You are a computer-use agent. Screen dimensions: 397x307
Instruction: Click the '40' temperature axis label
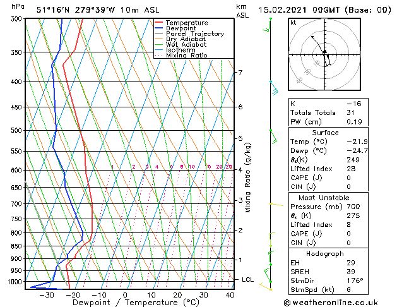click(x=230, y=295)
